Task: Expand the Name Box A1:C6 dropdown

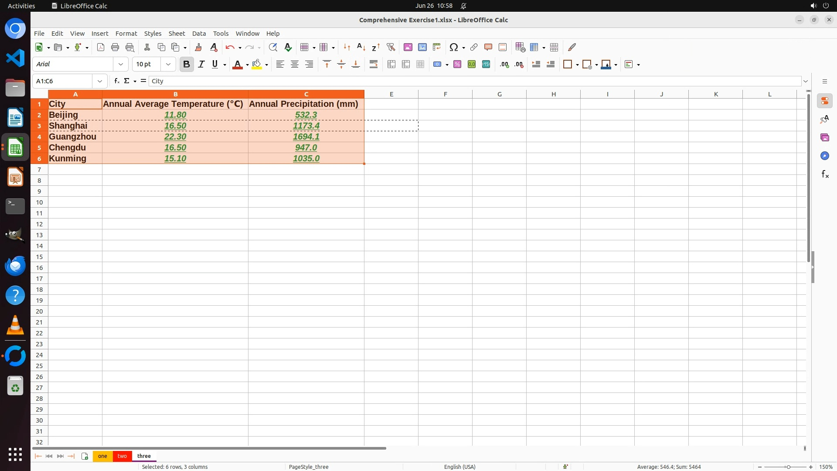Action: 100,81
